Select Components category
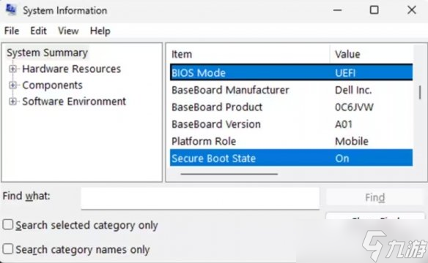 [x=53, y=85]
